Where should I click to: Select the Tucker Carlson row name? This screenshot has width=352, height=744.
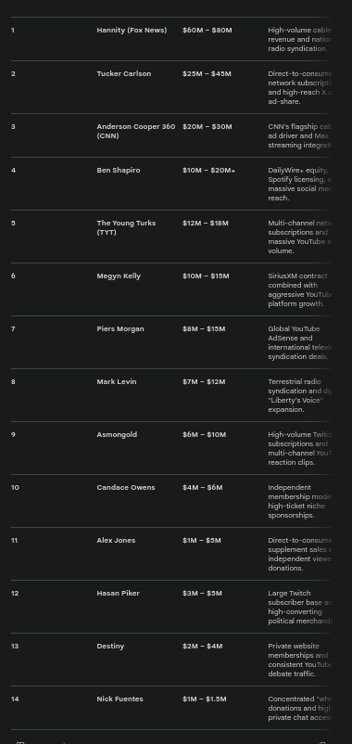[x=123, y=73]
